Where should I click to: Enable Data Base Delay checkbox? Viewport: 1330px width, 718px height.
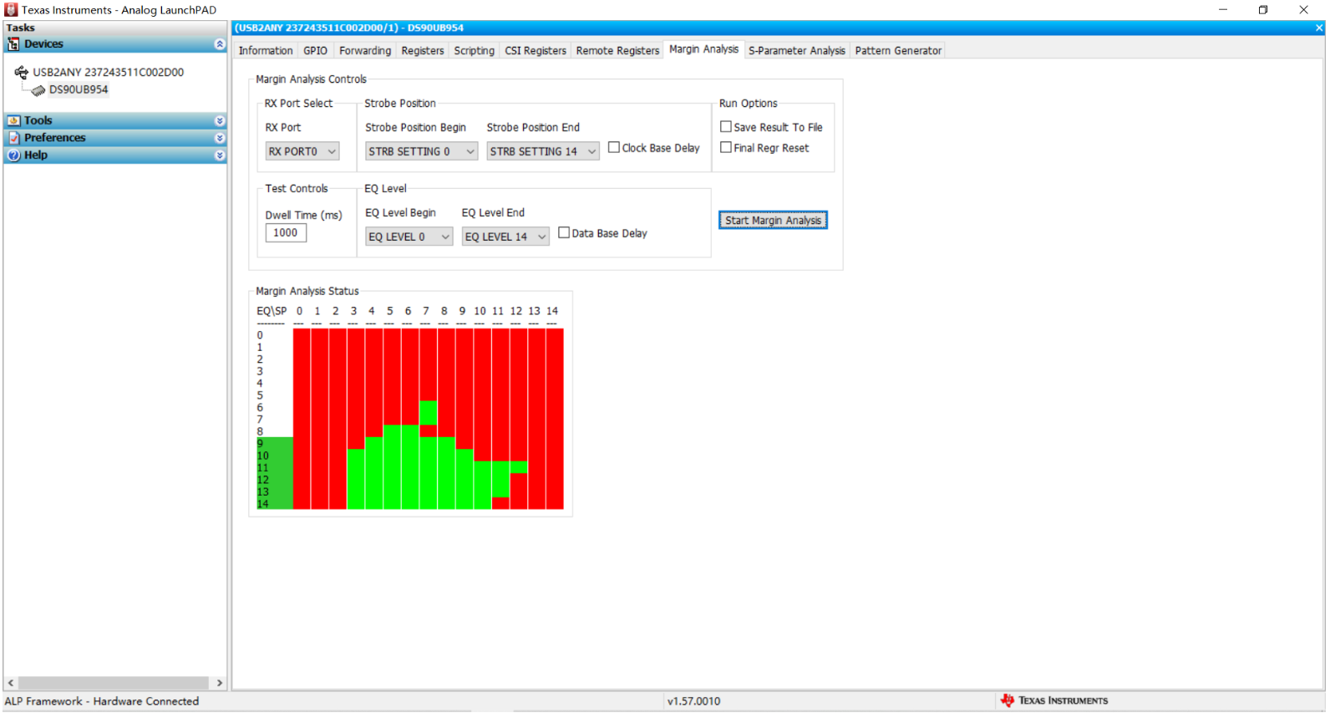pyautogui.click(x=564, y=233)
